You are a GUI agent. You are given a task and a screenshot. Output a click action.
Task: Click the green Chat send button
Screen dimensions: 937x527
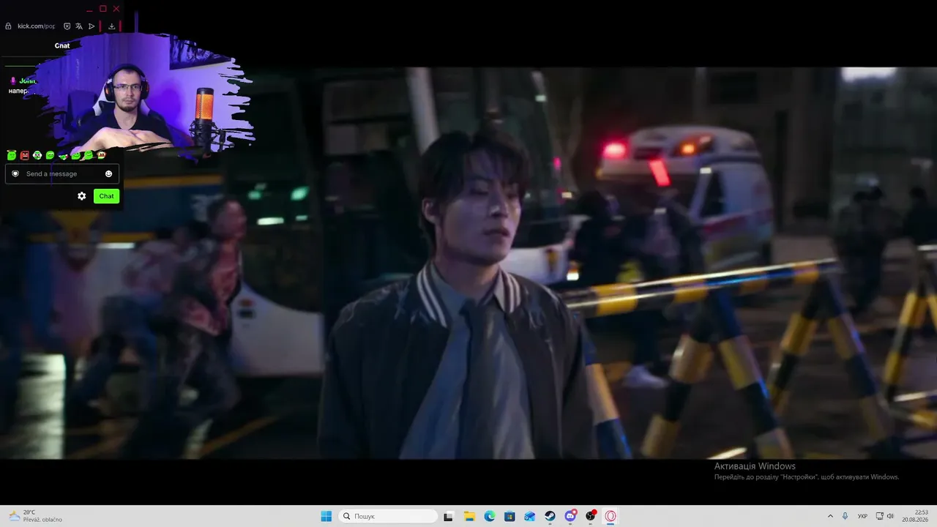(x=106, y=196)
